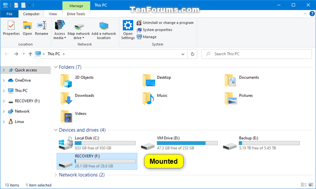Expand the Linux tree node

tap(4, 122)
